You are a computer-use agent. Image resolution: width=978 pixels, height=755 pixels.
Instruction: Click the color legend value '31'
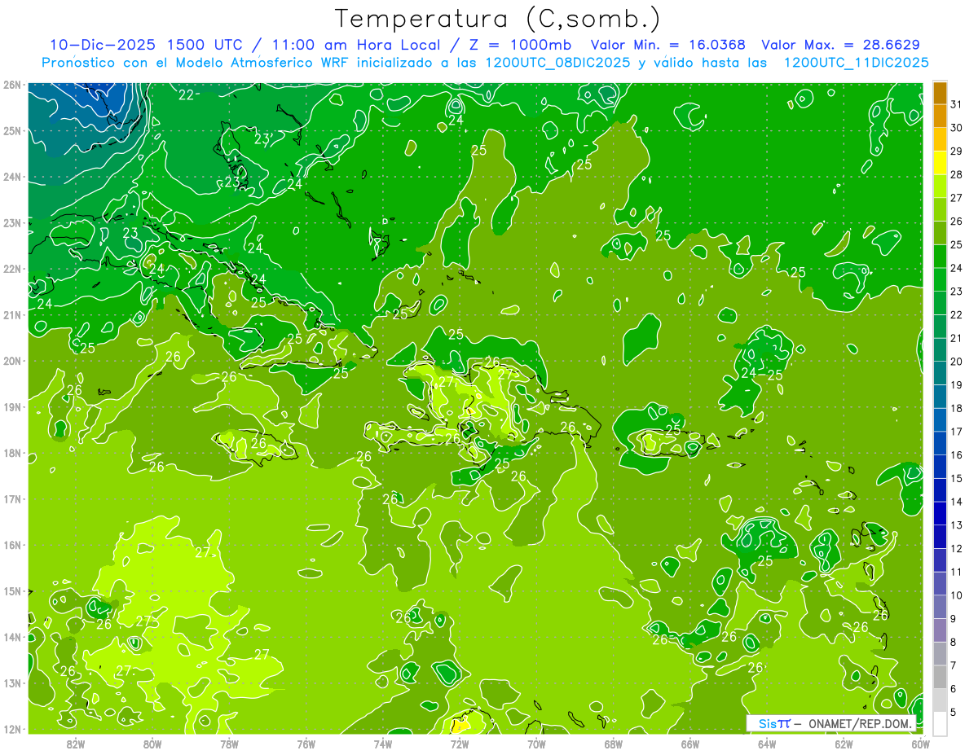click(957, 104)
